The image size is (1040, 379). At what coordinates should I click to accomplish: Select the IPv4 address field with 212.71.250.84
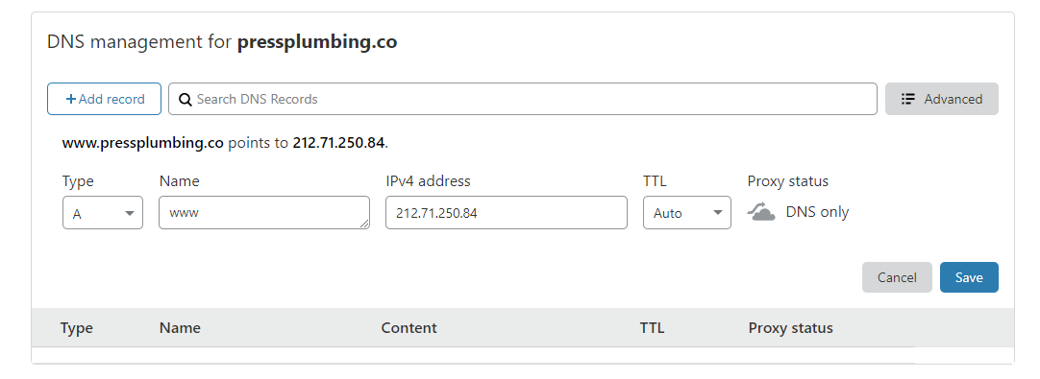(x=507, y=213)
